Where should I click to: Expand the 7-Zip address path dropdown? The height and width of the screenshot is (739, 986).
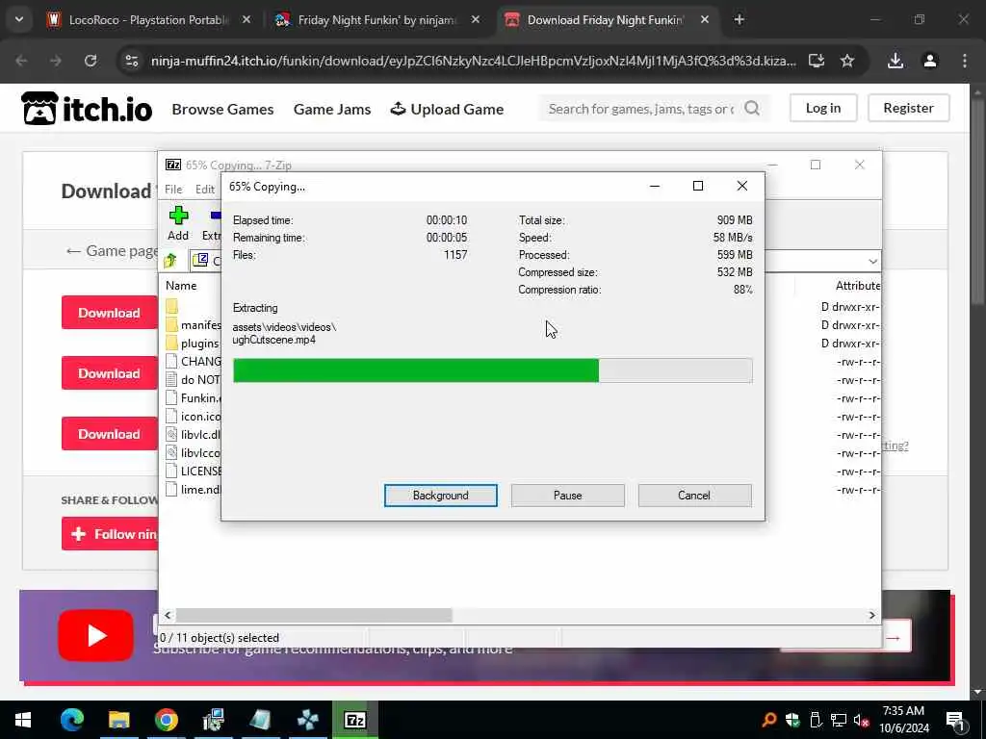[872, 261]
